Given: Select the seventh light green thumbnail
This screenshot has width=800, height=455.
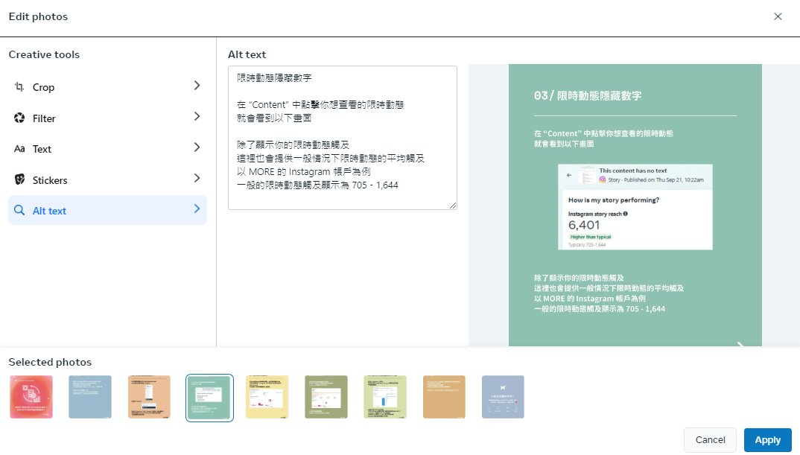Looking at the screenshot, I should point(385,397).
